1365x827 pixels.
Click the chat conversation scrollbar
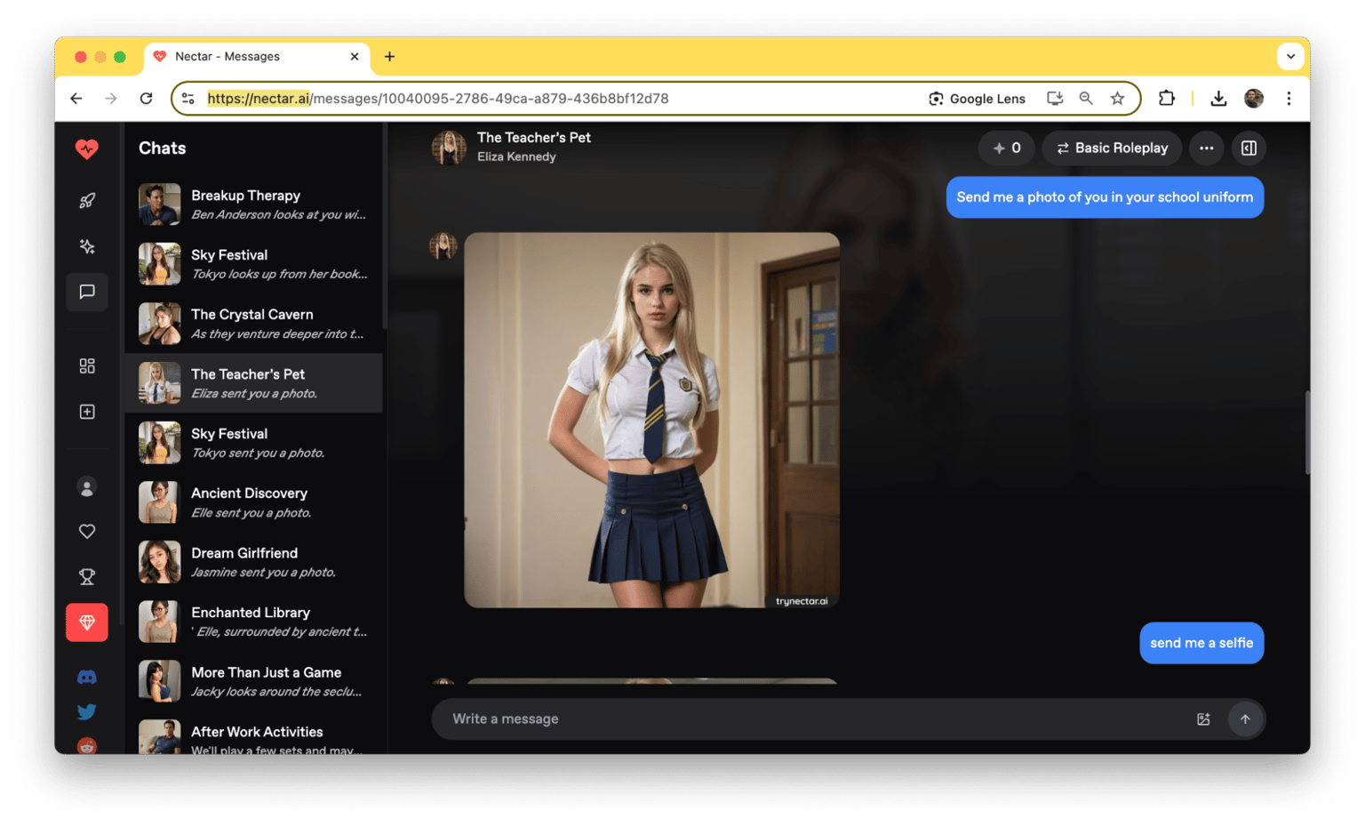pos(1307,432)
